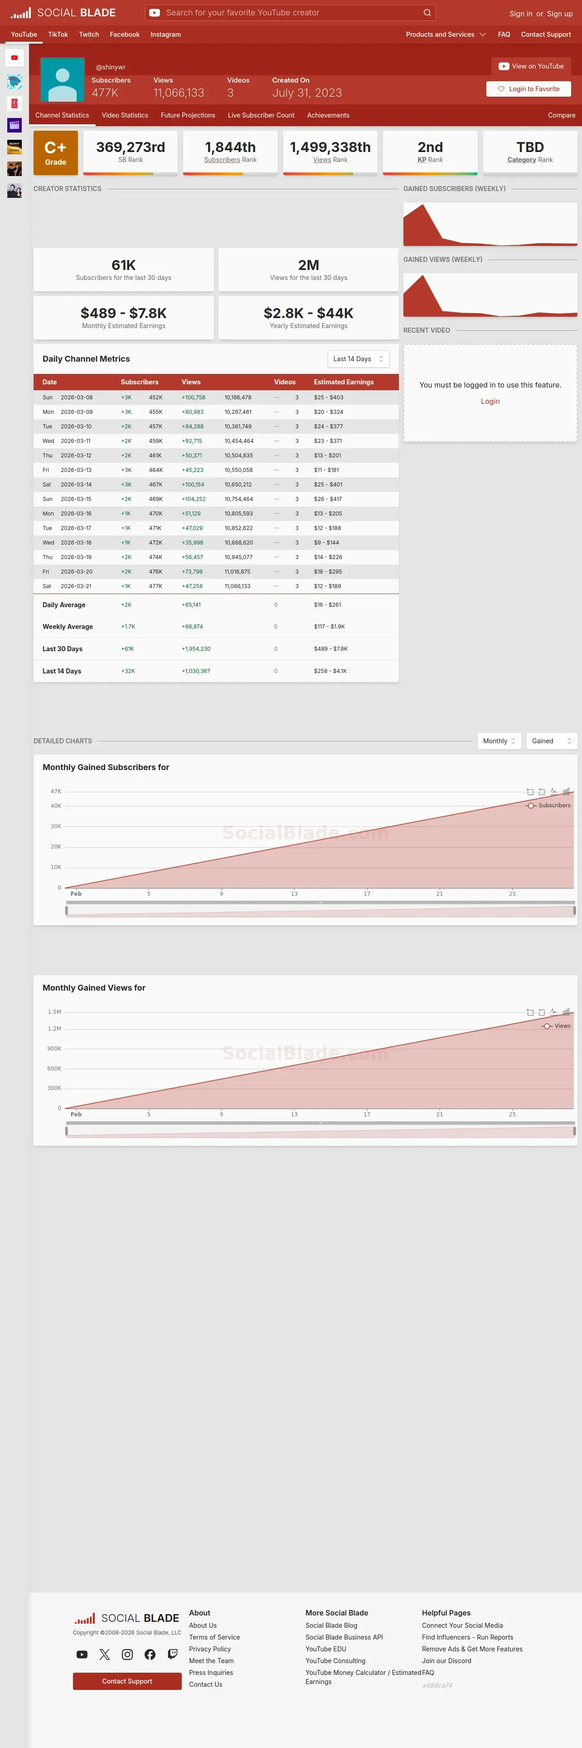Open the SONY channel avatar in sidebar
582x1748 pixels.
[x=14, y=147]
